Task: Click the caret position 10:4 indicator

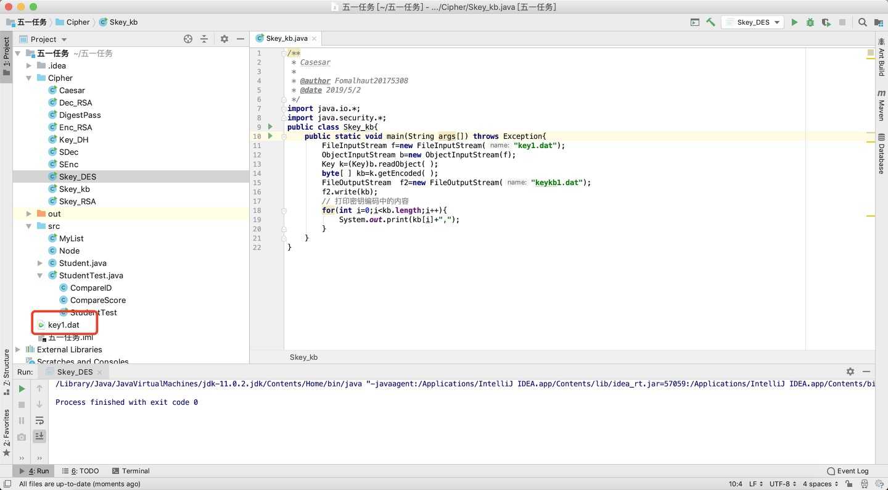Action: (735, 484)
